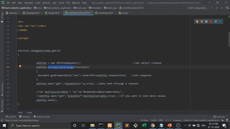Click the highlighted onreadystatechange word
The width and height of the screenshot is (230, 129).
[61, 67]
